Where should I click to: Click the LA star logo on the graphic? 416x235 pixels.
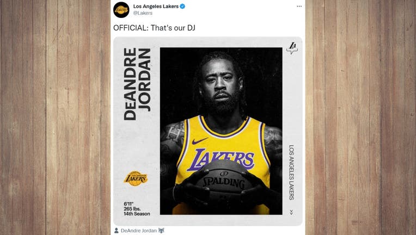[292, 48]
